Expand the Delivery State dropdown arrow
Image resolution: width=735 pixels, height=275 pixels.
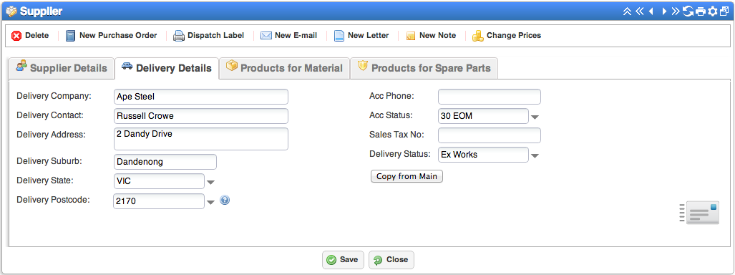coord(211,182)
